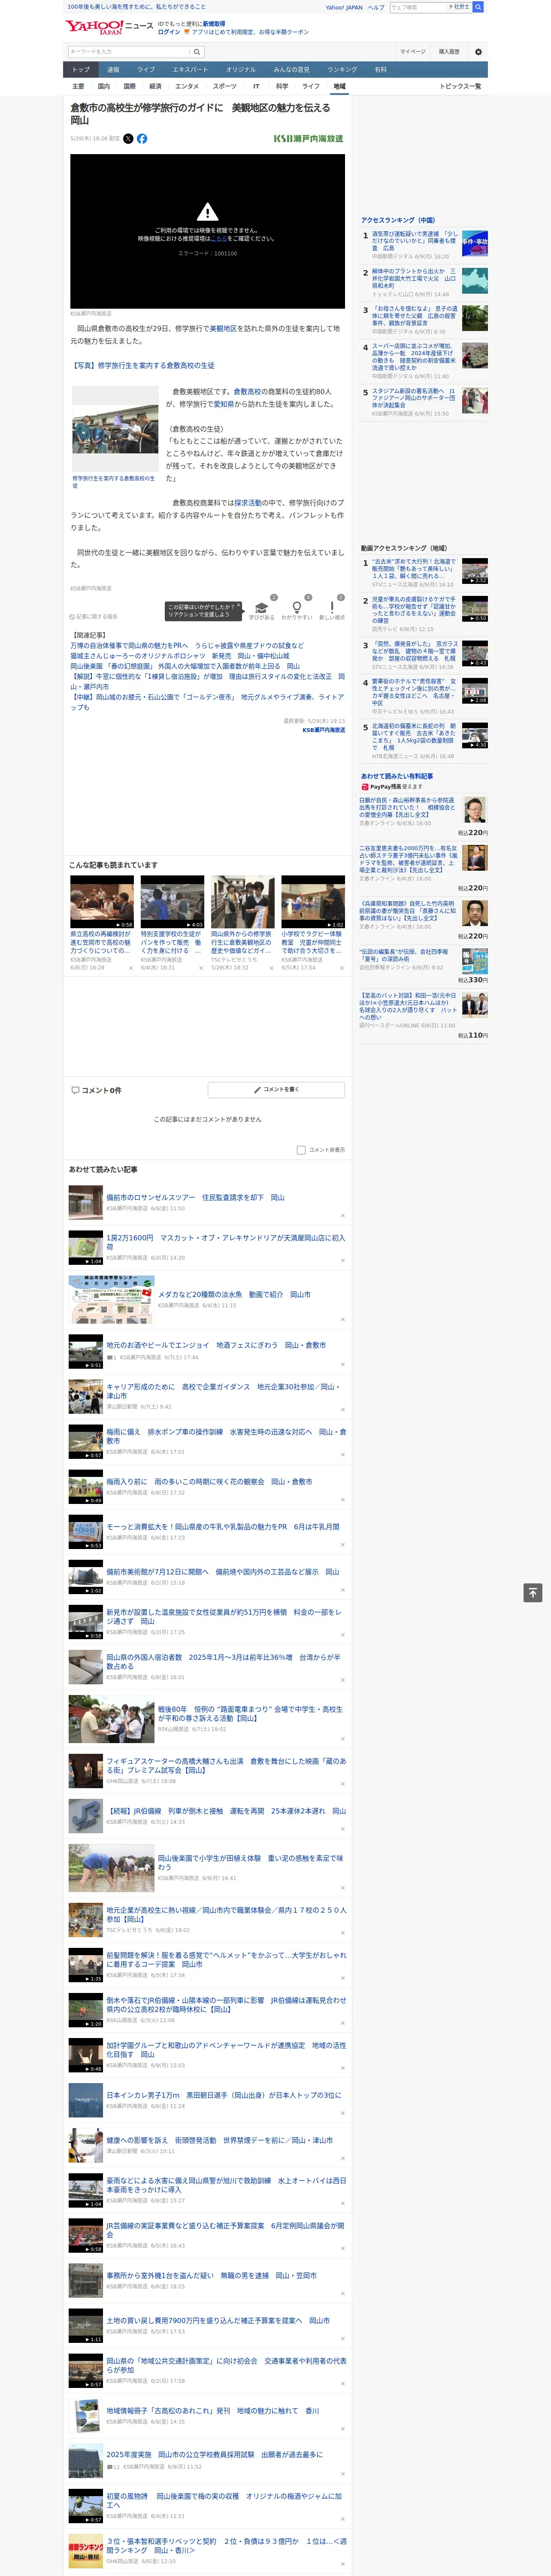Open article 戦後80年 恒例の路面電車まつり
Viewport: 551px width, 2576px height.
pyautogui.click(x=250, y=1714)
